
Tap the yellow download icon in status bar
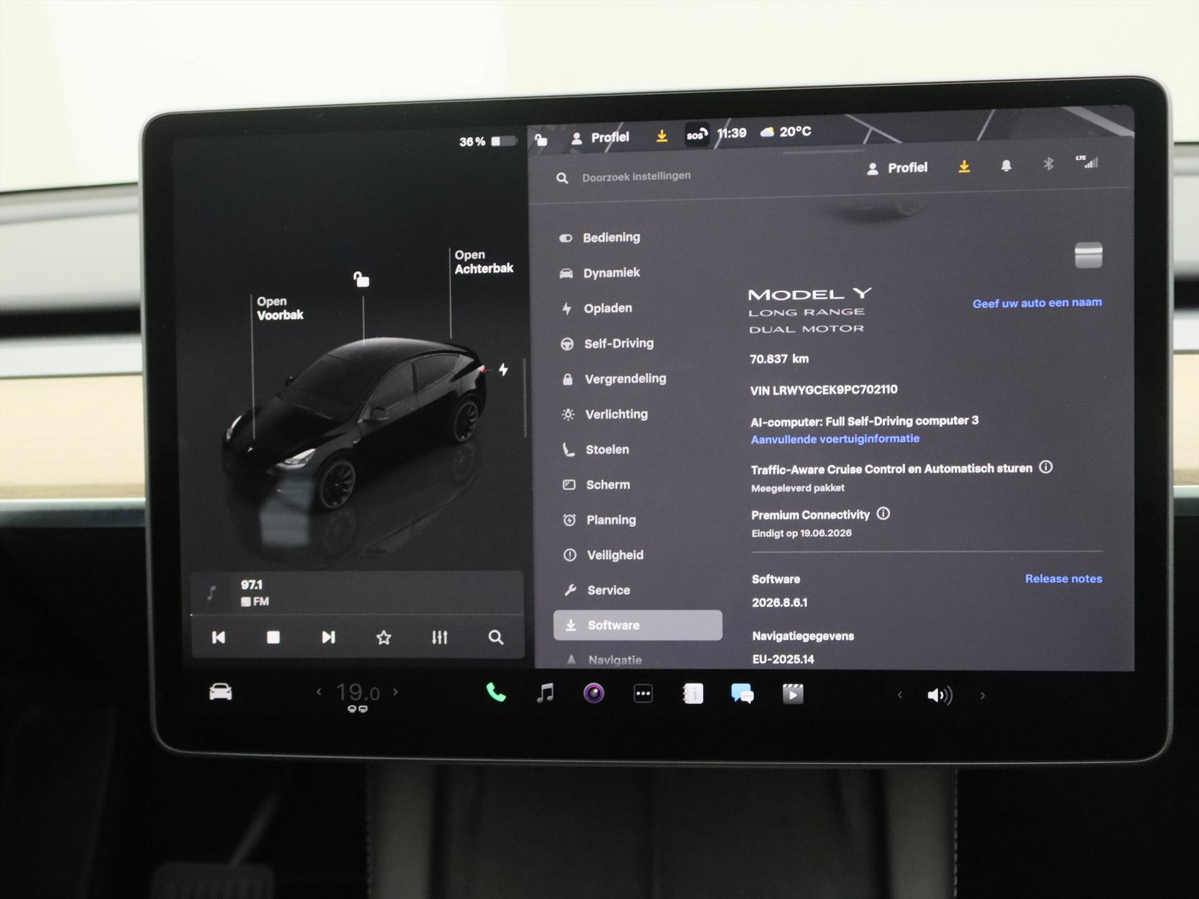click(662, 135)
